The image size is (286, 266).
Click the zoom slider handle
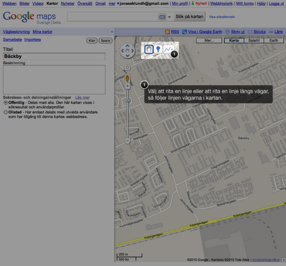(128, 101)
